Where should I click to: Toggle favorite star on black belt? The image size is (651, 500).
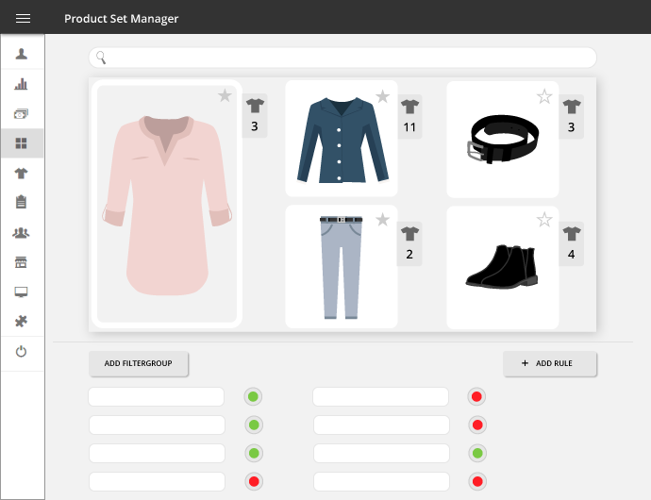544,96
